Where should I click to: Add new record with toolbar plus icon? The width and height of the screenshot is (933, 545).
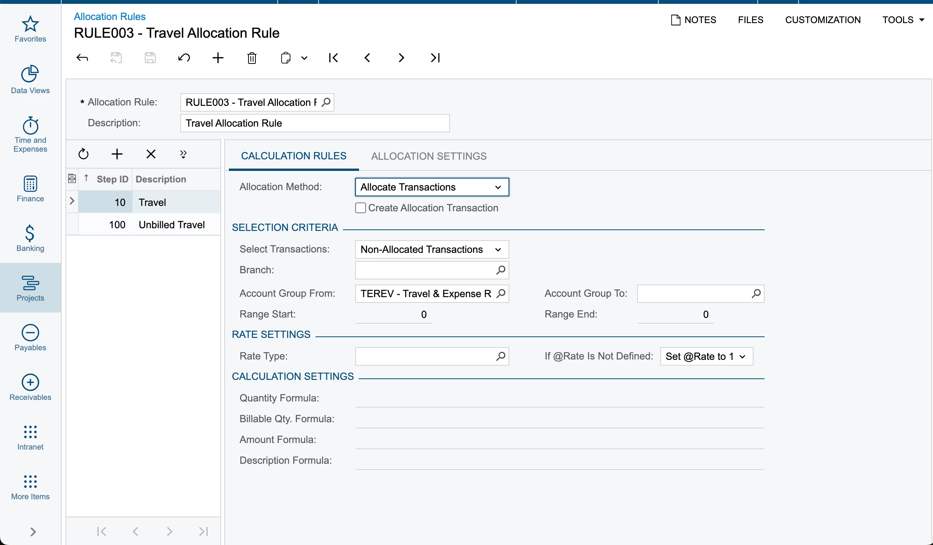pyautogui.click(x=218, y=58)
